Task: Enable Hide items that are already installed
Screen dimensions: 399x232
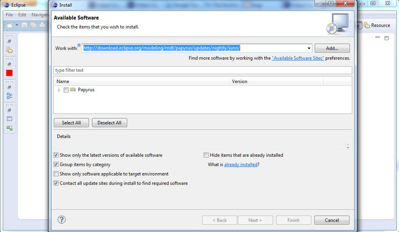Action: (206, 155)
